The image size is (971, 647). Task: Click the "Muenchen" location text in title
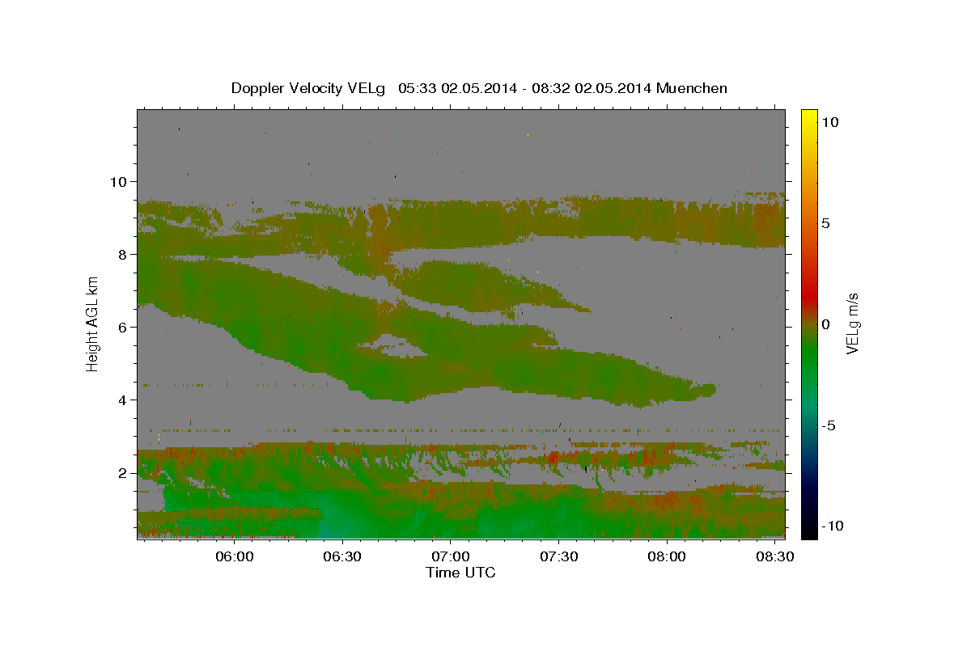693,88
